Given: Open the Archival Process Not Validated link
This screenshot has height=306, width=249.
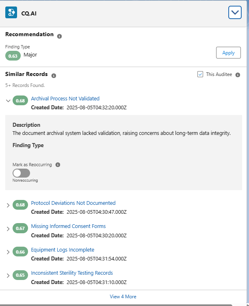Looking at the screenshot, I should pos(65,98).
